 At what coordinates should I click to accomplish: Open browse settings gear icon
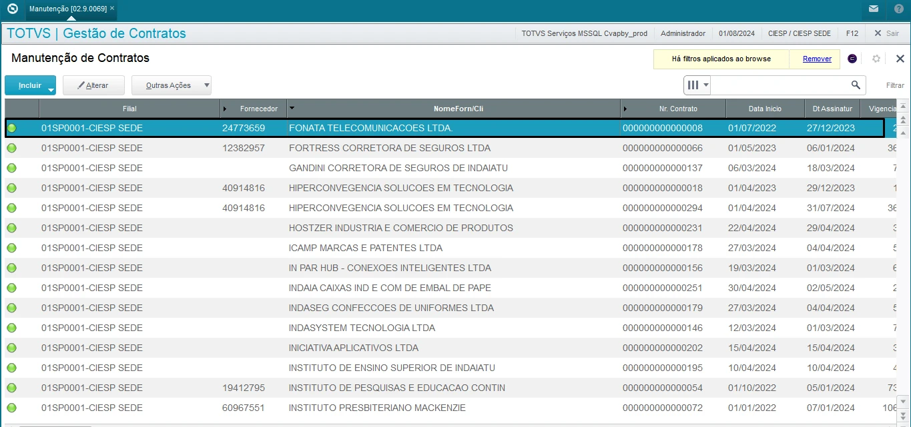(x=876, y=59)
